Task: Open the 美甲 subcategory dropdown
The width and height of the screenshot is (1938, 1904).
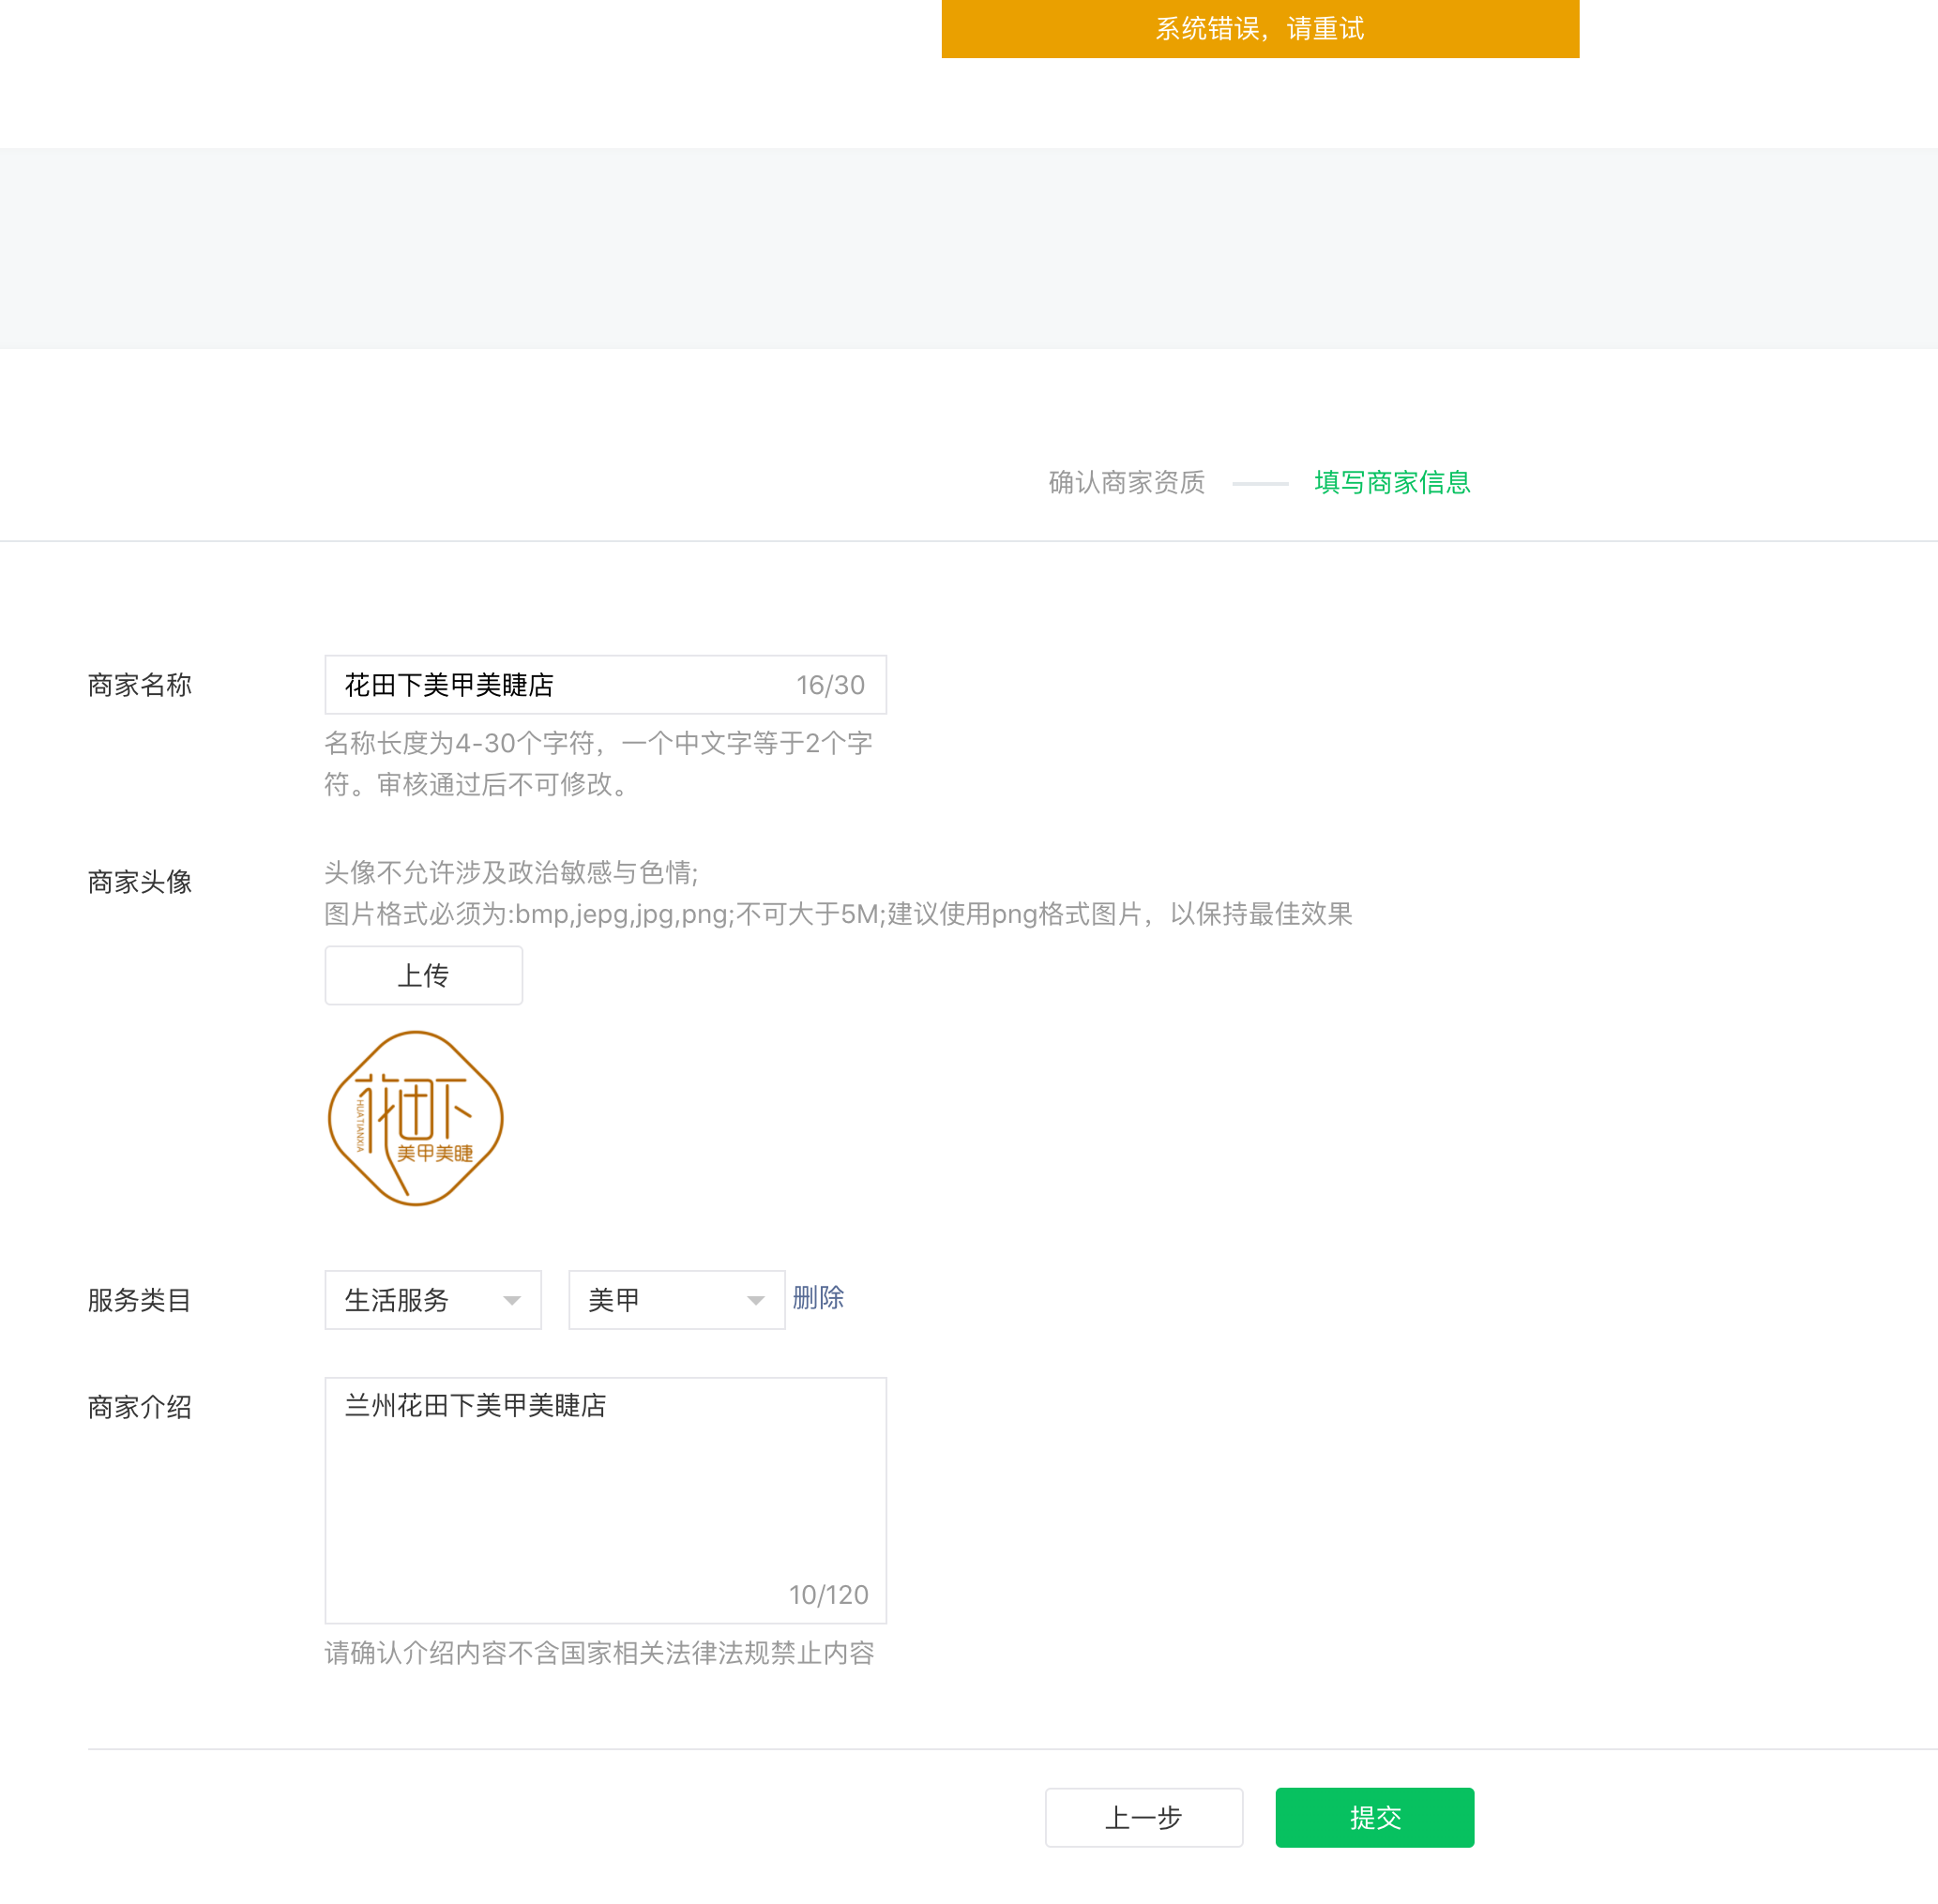Action: pyautogui.click(x=660, y=1299)
